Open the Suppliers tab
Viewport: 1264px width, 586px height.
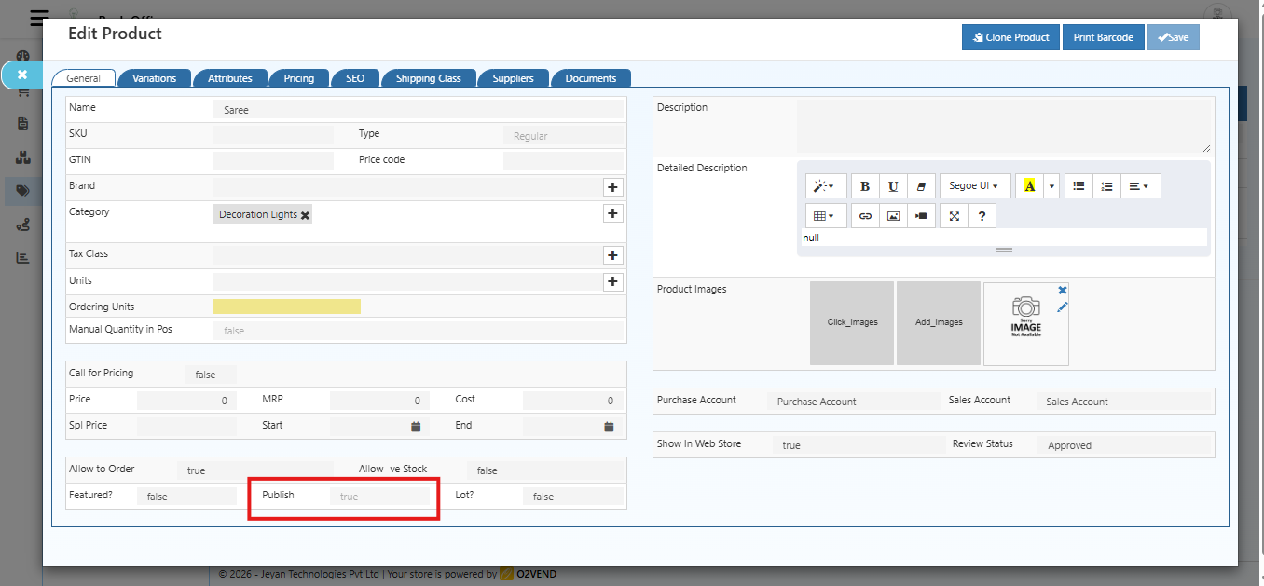point(513,78)
